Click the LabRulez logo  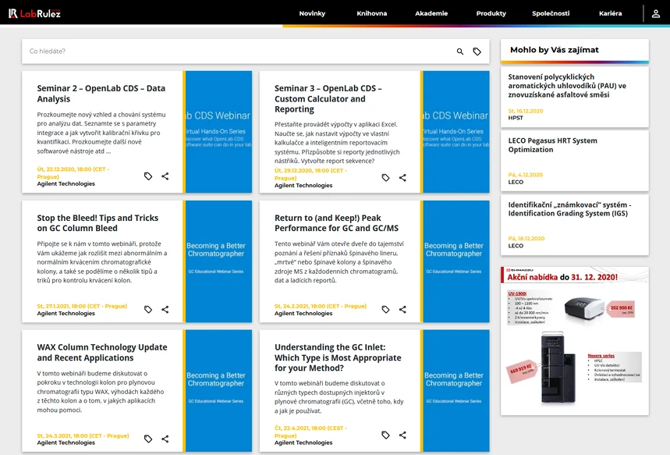point(34,13)
